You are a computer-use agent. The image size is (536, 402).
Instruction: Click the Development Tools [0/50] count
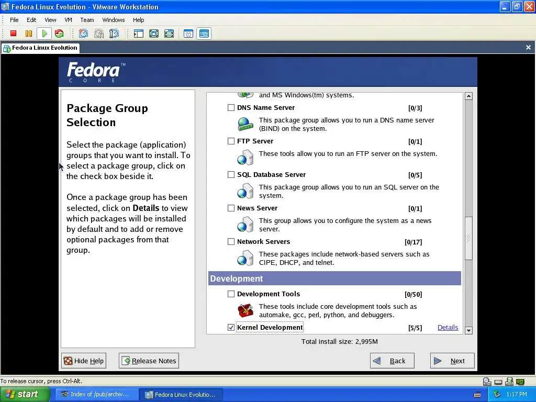coord(414,295)
